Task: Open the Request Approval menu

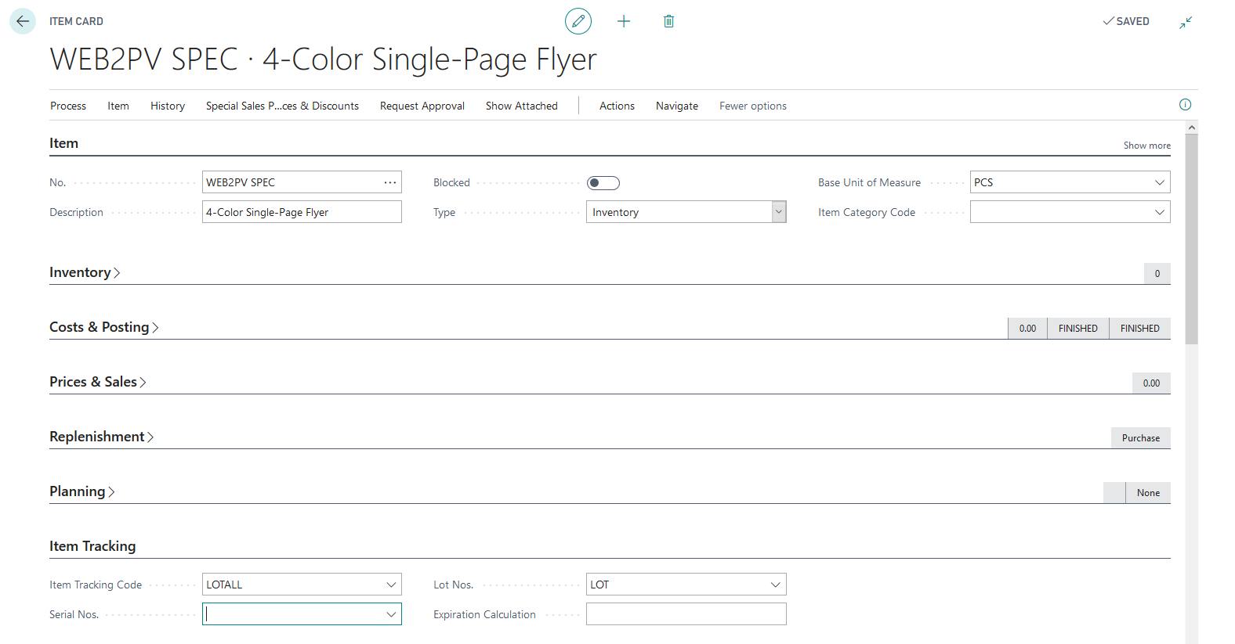Action: (422, 106)
